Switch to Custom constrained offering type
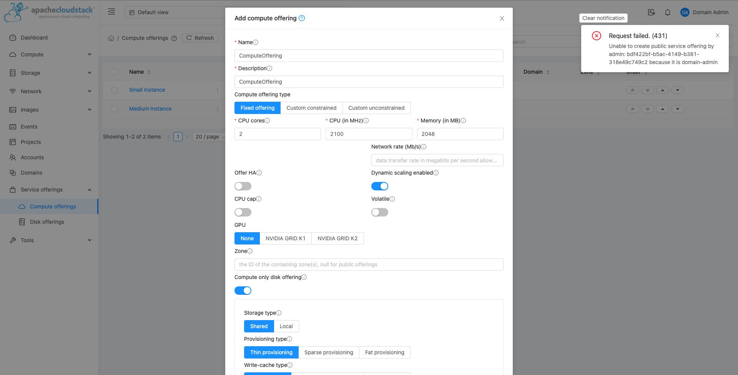 click(x=311, y=107)
